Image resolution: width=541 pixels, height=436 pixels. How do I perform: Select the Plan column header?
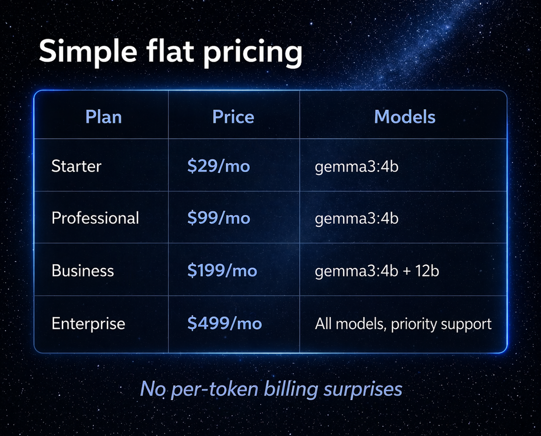104,117
